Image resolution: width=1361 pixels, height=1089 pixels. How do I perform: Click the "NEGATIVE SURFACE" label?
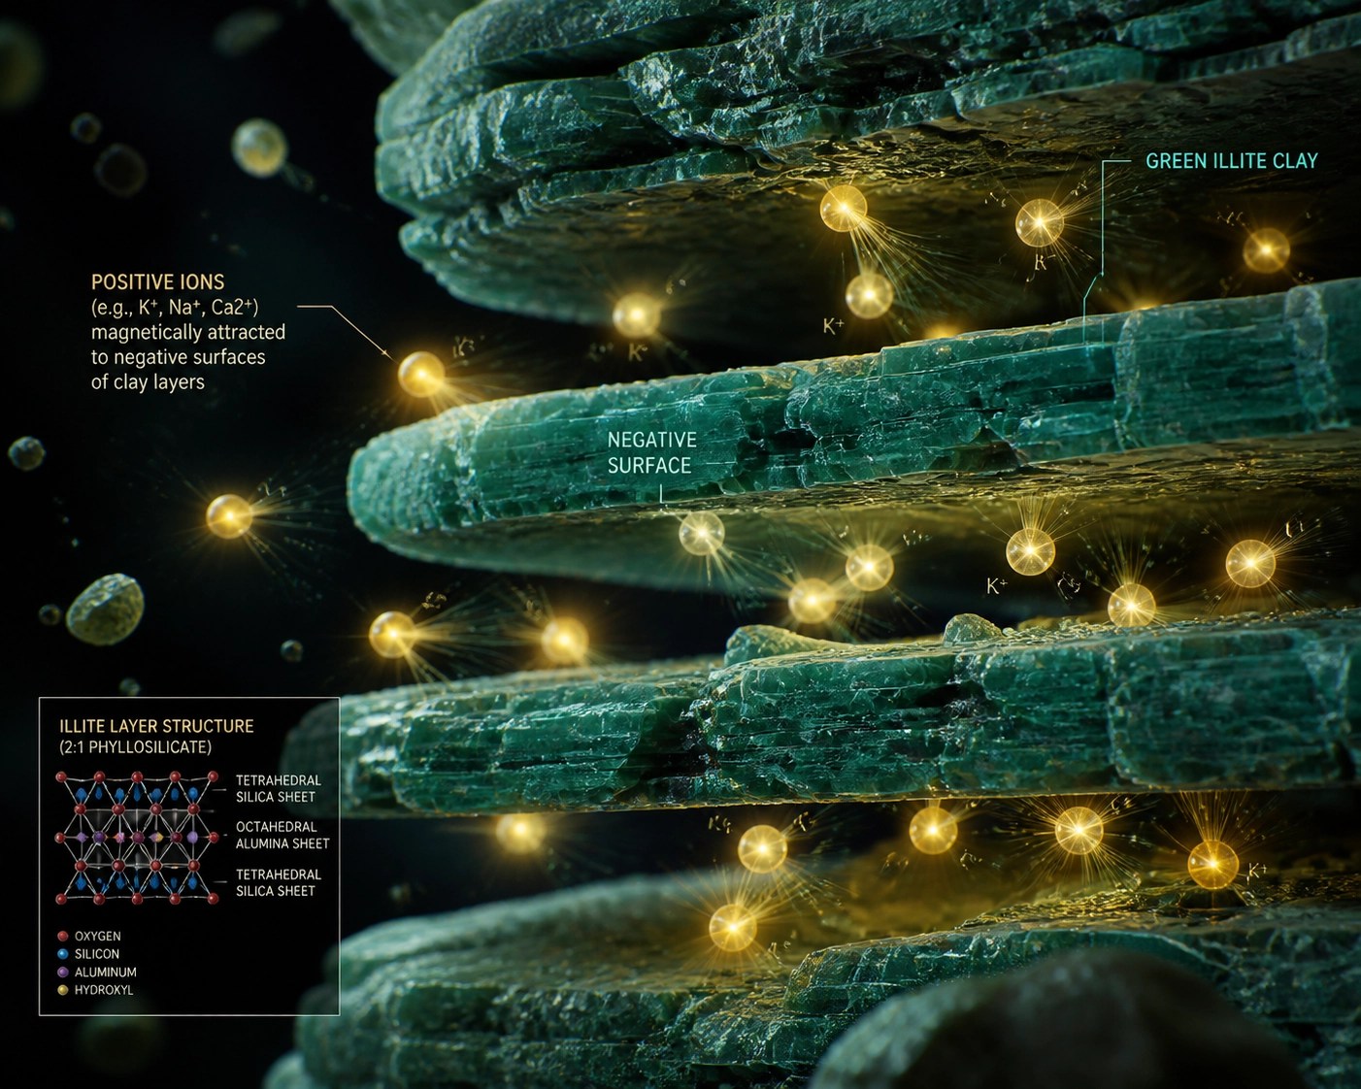(x=651, y=452)
